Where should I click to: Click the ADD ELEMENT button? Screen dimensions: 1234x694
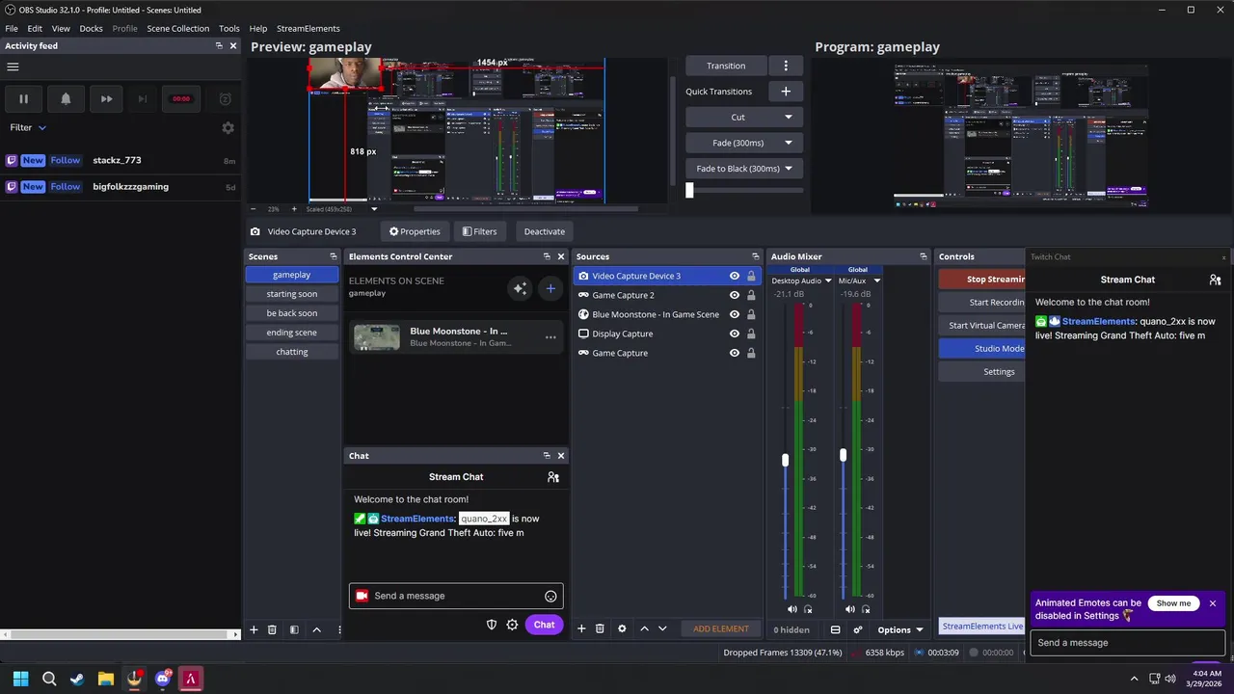tap(721, 628)
